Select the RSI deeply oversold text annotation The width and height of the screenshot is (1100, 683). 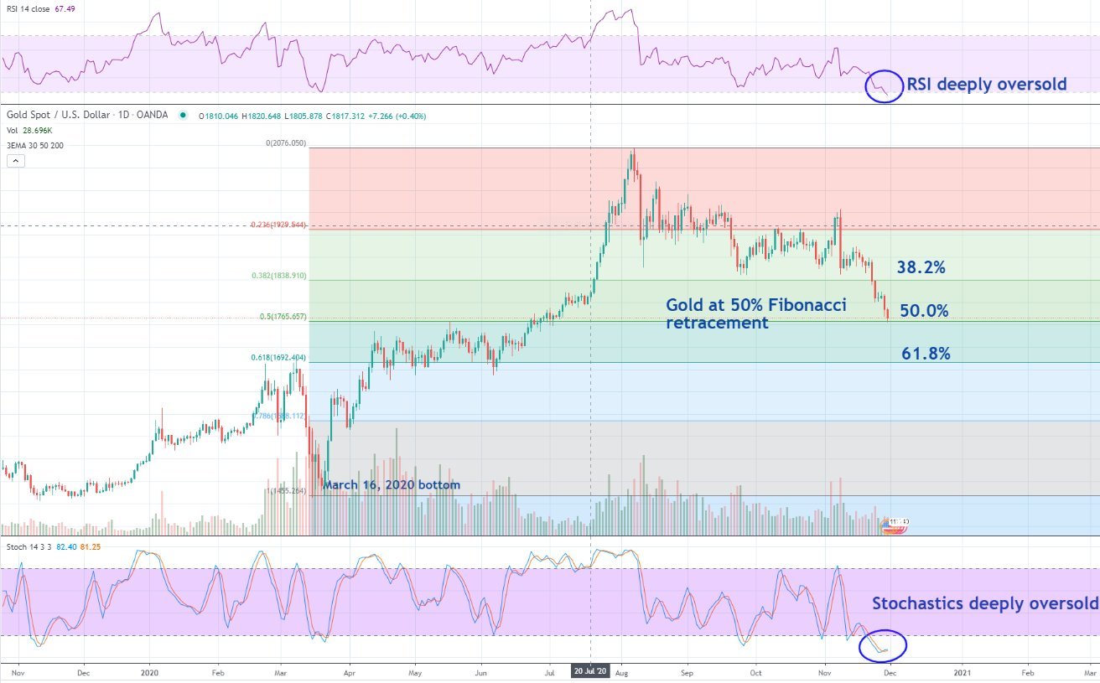coord(987,84)
